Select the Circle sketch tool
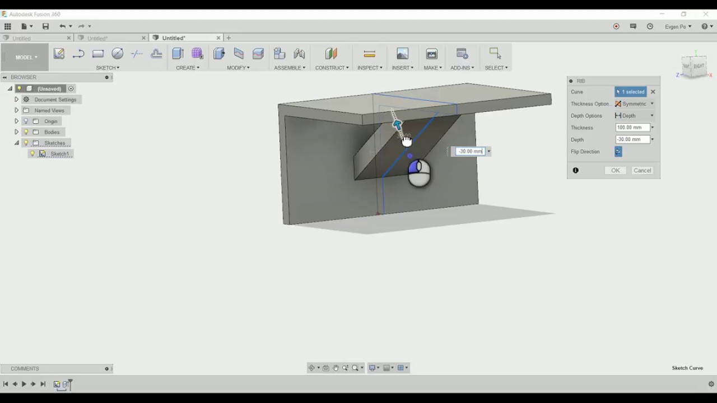Screen dimensions: 717x403 coord(118,54)
